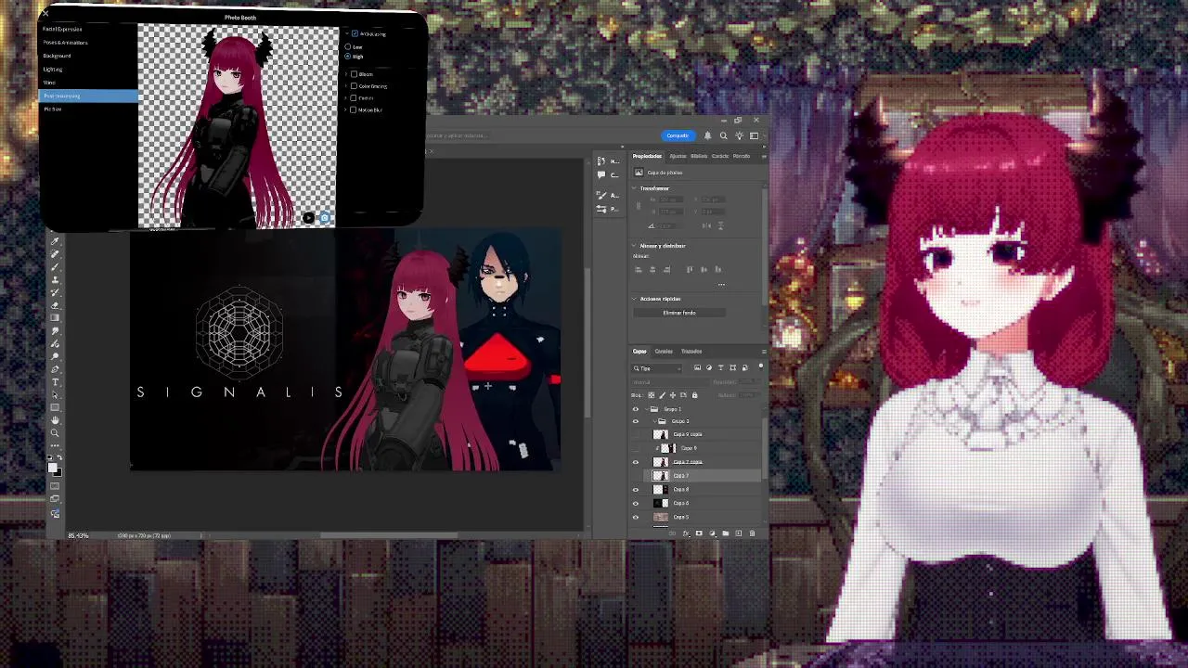1188x668 pixels.
Task: Open the Photoshop search icon
Action: coord(724,135)
